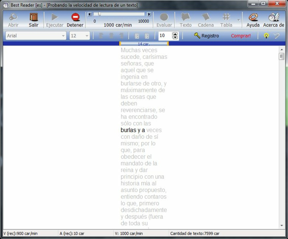This screenshot has height=239, width=288.
Task: Click the Best Reader title bar icon
Action: pyautogui.click(x=6, y=5)
